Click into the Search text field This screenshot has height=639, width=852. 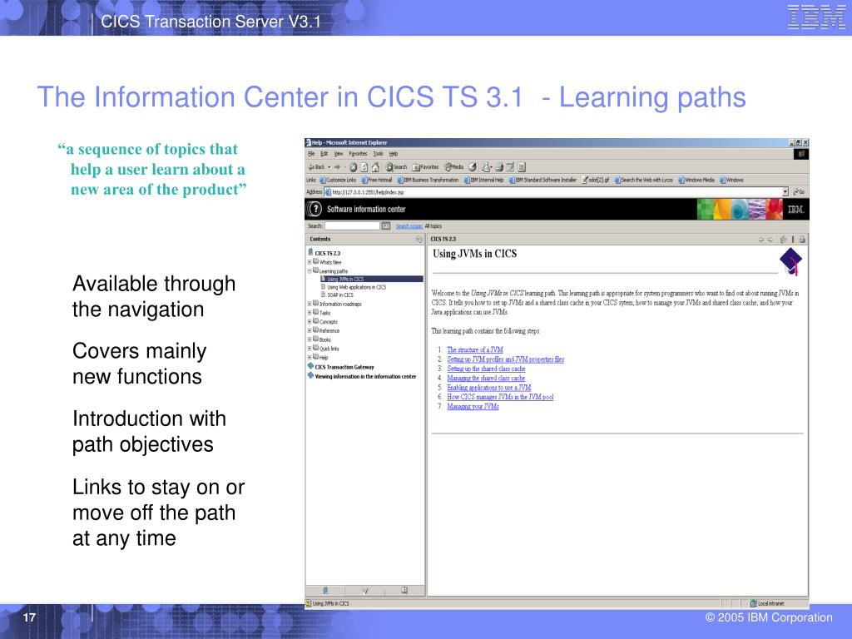click(x=352, y=225)
